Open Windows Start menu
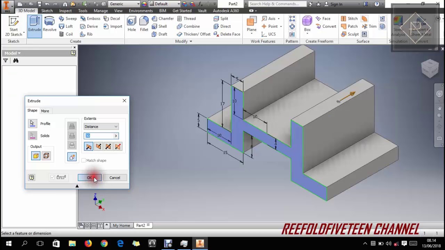The width and height of the screenshot is (445, 250). coord(8,244)
